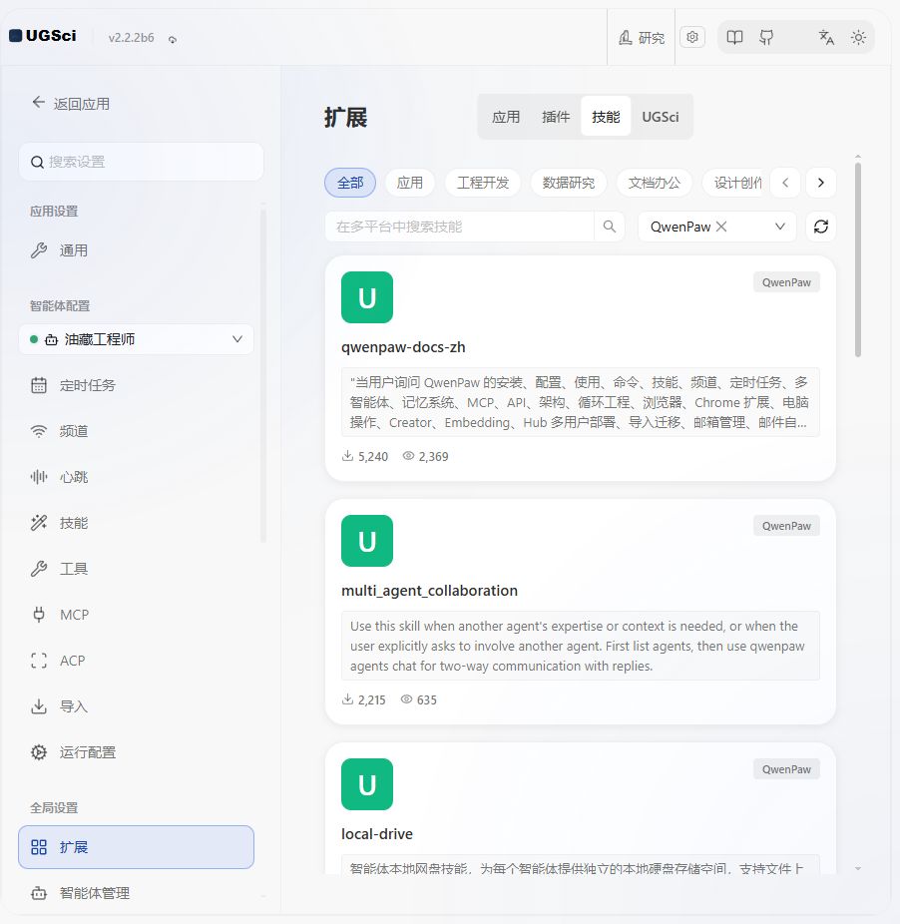This screenshot has height=924, width=900.
Task: Switch to the 技能 tab at top
Action: pos(606,117)
